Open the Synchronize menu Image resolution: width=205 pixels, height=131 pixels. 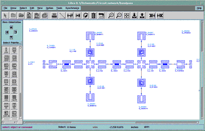point(72,8)
